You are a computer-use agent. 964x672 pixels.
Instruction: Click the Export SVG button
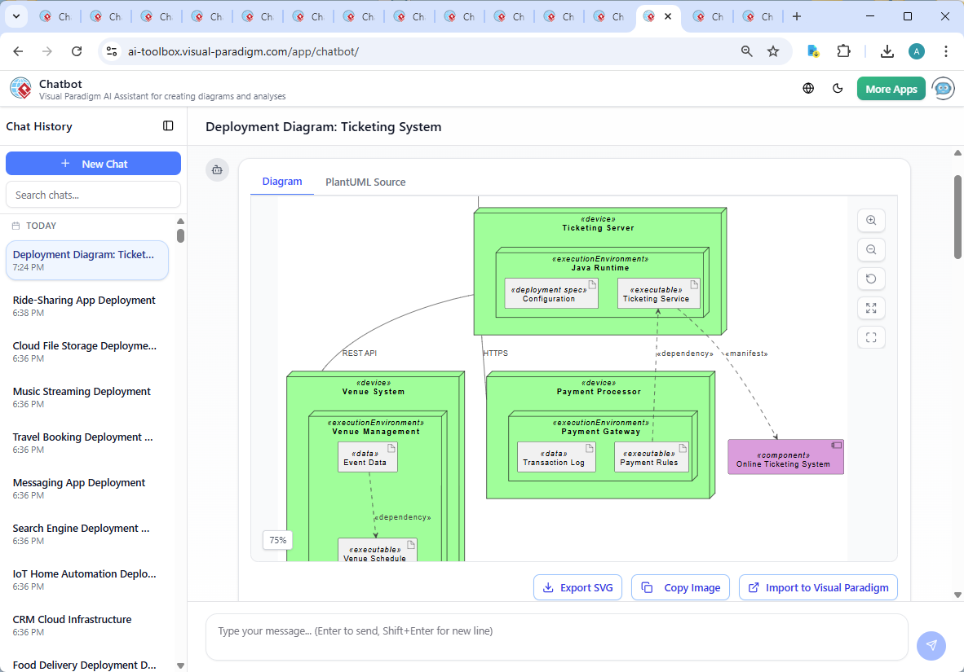(577, 587)
